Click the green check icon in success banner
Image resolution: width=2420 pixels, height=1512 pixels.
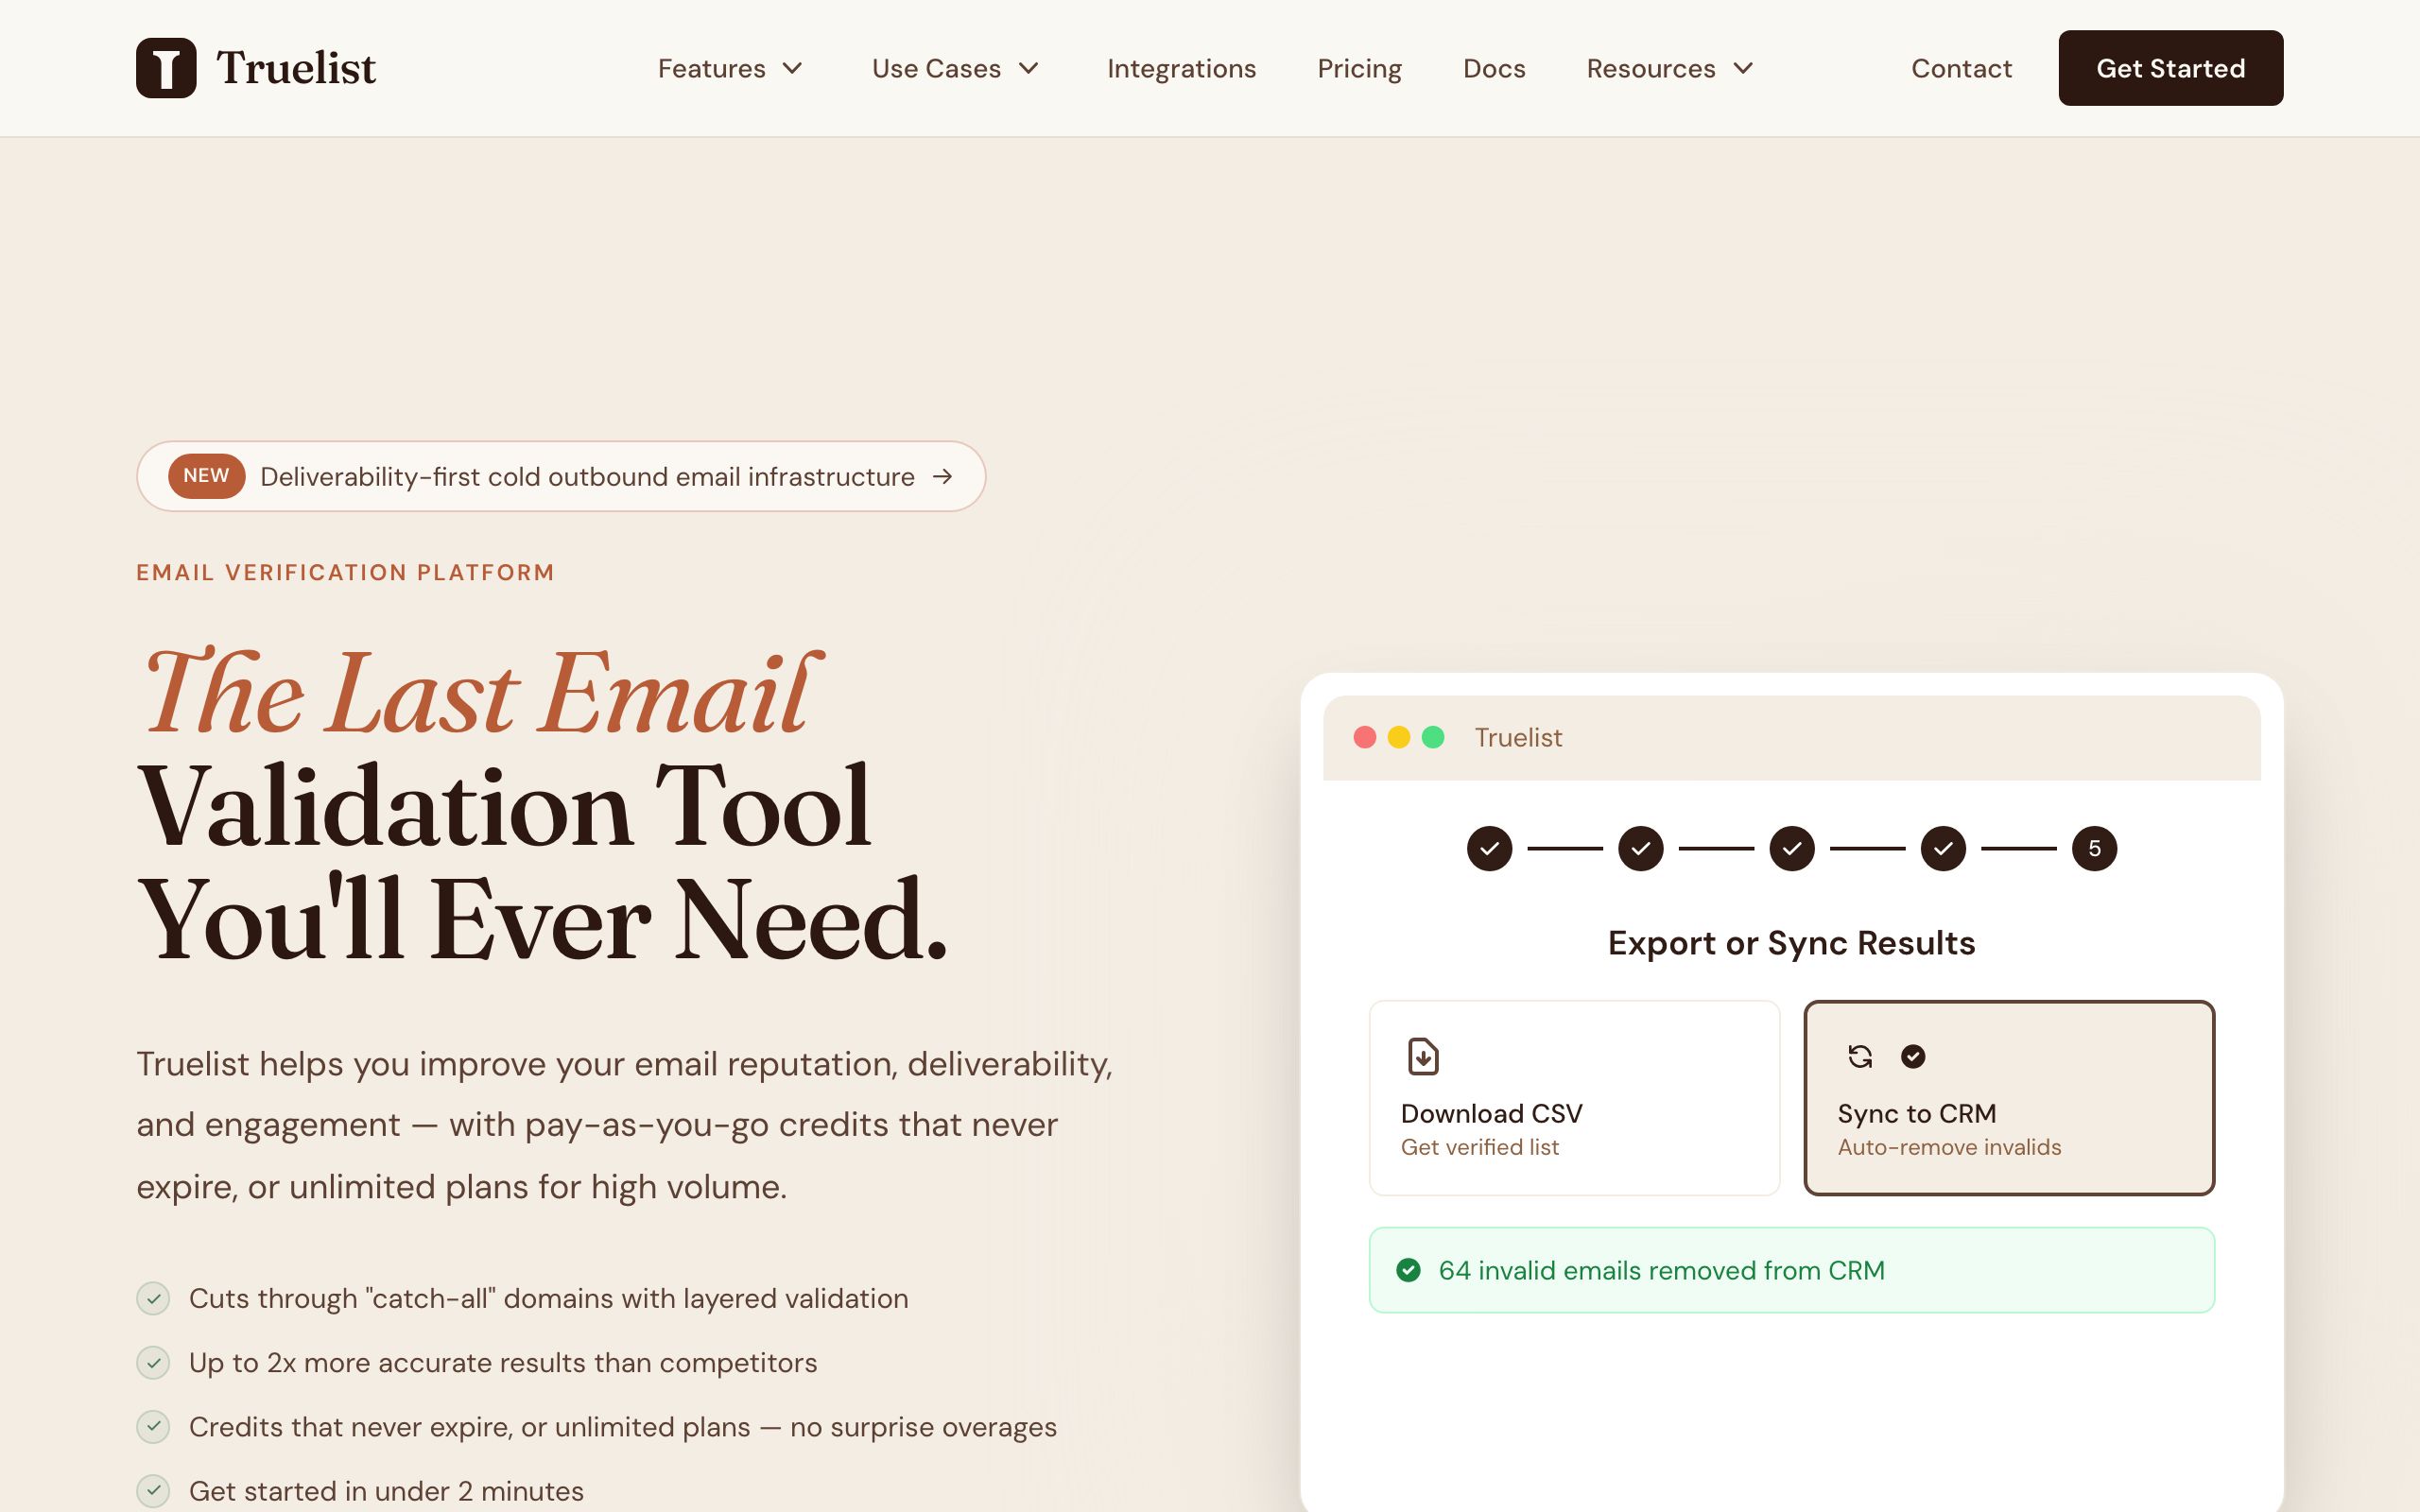pos(1408,1270)
